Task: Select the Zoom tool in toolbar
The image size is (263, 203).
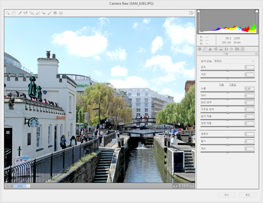Action: pos(8,13)
